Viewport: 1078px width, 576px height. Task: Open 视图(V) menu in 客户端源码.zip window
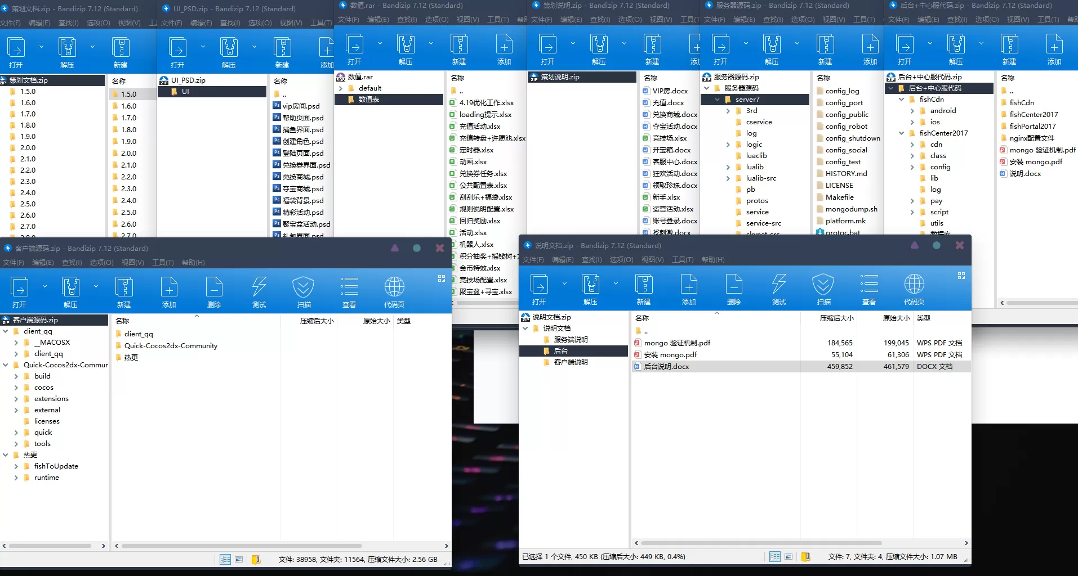[132, 263]
